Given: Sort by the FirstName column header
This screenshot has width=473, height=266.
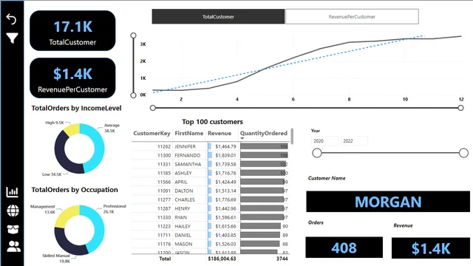Looking at the screenshot, I should (189, 133).
